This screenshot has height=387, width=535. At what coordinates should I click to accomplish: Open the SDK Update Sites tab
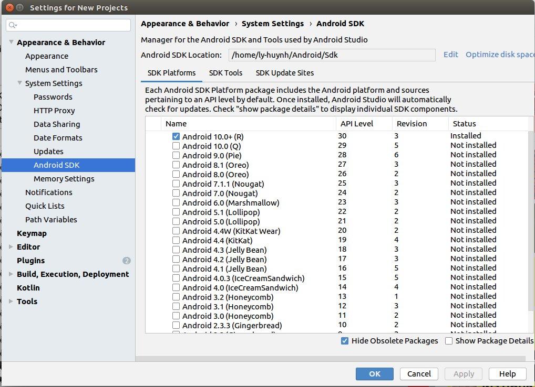[x=284, y=73]
